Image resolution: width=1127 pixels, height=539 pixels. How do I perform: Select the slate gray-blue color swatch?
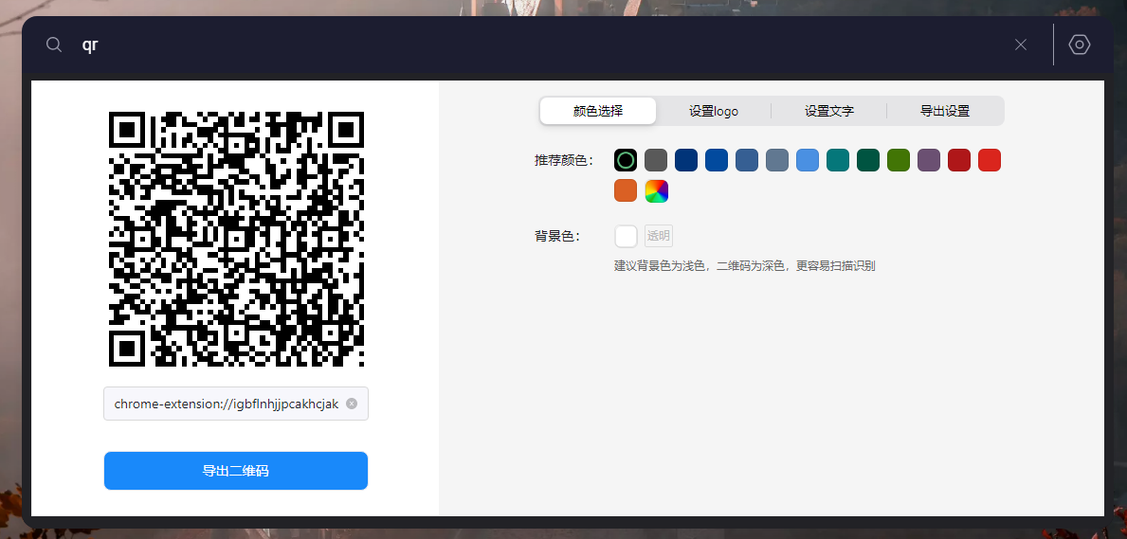coord(777,159)
